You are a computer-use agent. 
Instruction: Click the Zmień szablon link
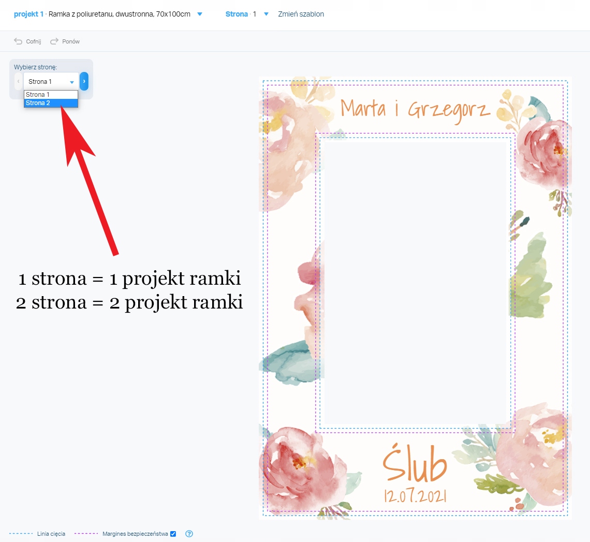tap(301, 14)
